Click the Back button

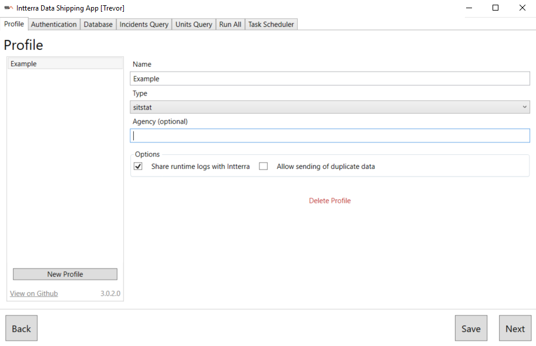[x=21, y=328]
